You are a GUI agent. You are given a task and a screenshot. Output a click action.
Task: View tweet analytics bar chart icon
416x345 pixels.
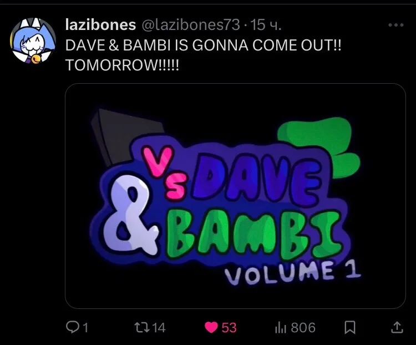pos(281,327)
